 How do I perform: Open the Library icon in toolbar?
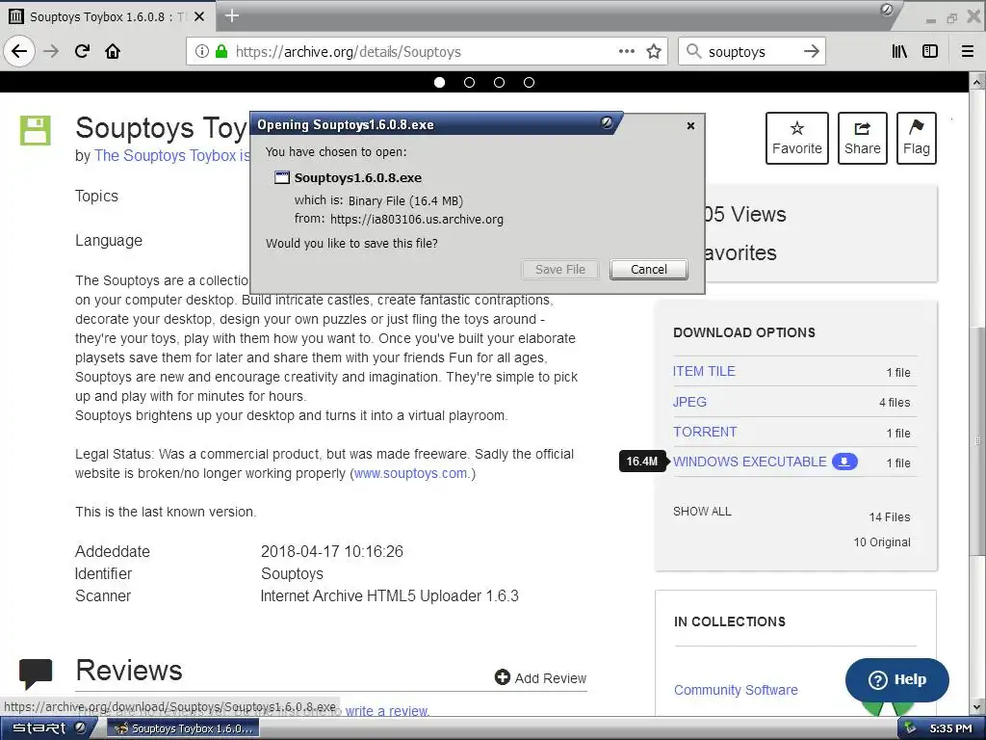900,52
